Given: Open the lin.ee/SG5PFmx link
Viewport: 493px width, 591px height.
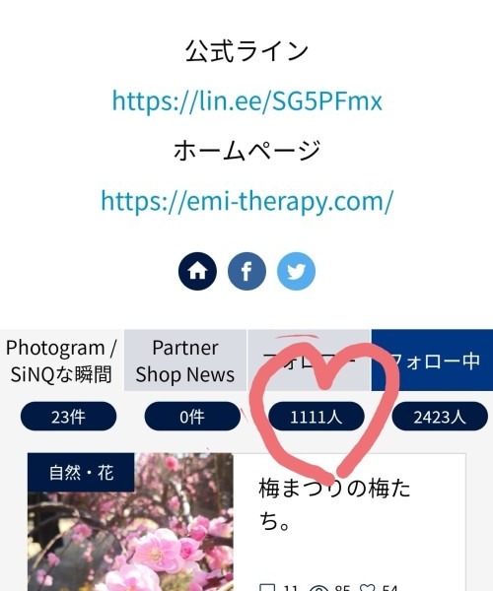Looking at the screenshot, I should tap(247, 101).
